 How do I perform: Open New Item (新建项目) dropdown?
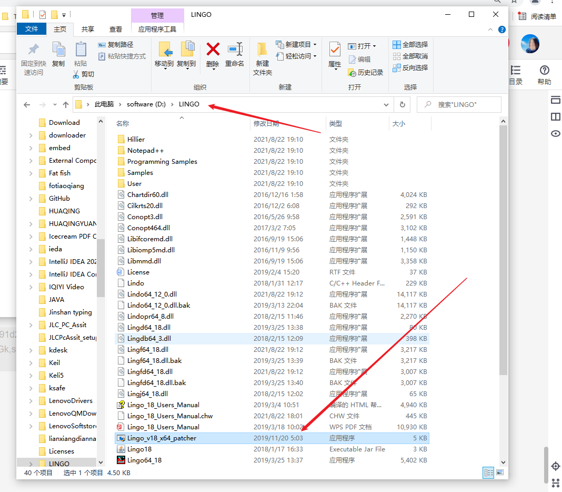coord(296,44)
